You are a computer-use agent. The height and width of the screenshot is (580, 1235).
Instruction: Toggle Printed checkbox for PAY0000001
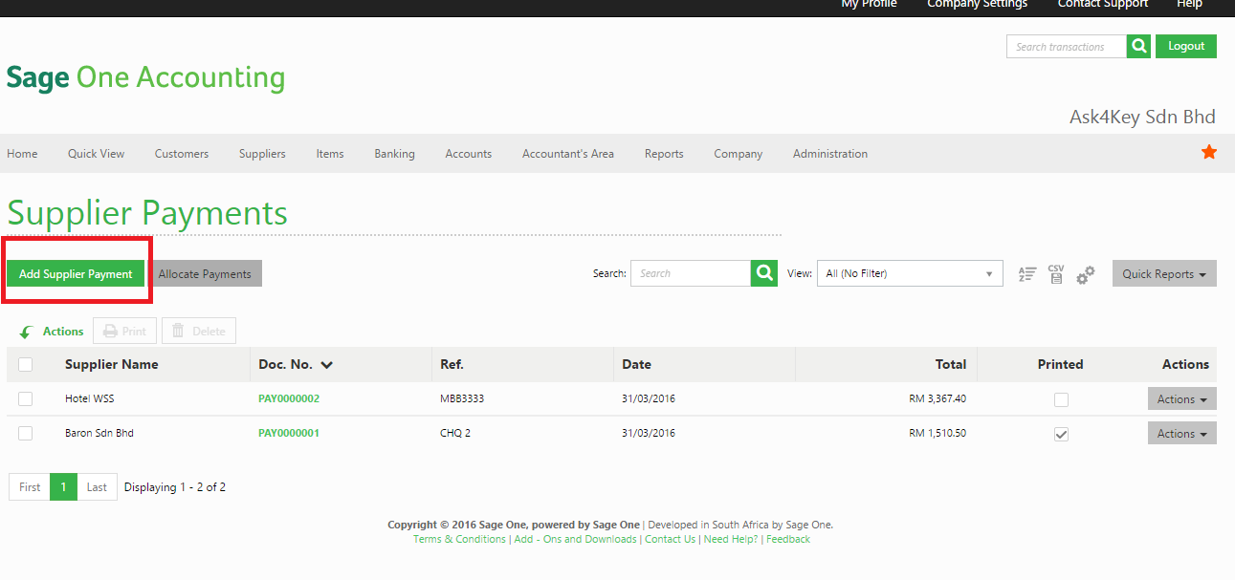pos(1061,434)
